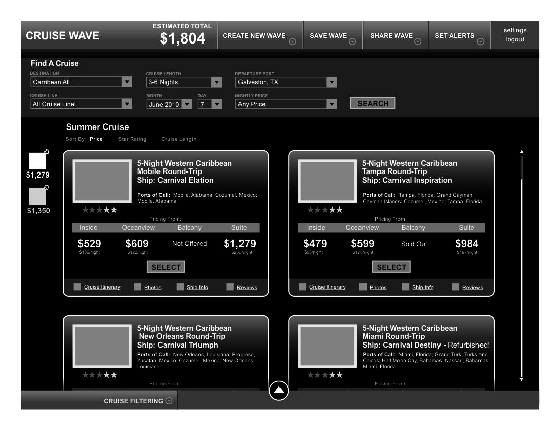
Task: Click the Carnival Inspiration photo thumbnail
Action: coord(328,181)
